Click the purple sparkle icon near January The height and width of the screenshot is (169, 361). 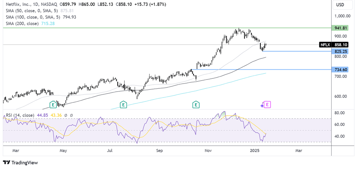262,105
